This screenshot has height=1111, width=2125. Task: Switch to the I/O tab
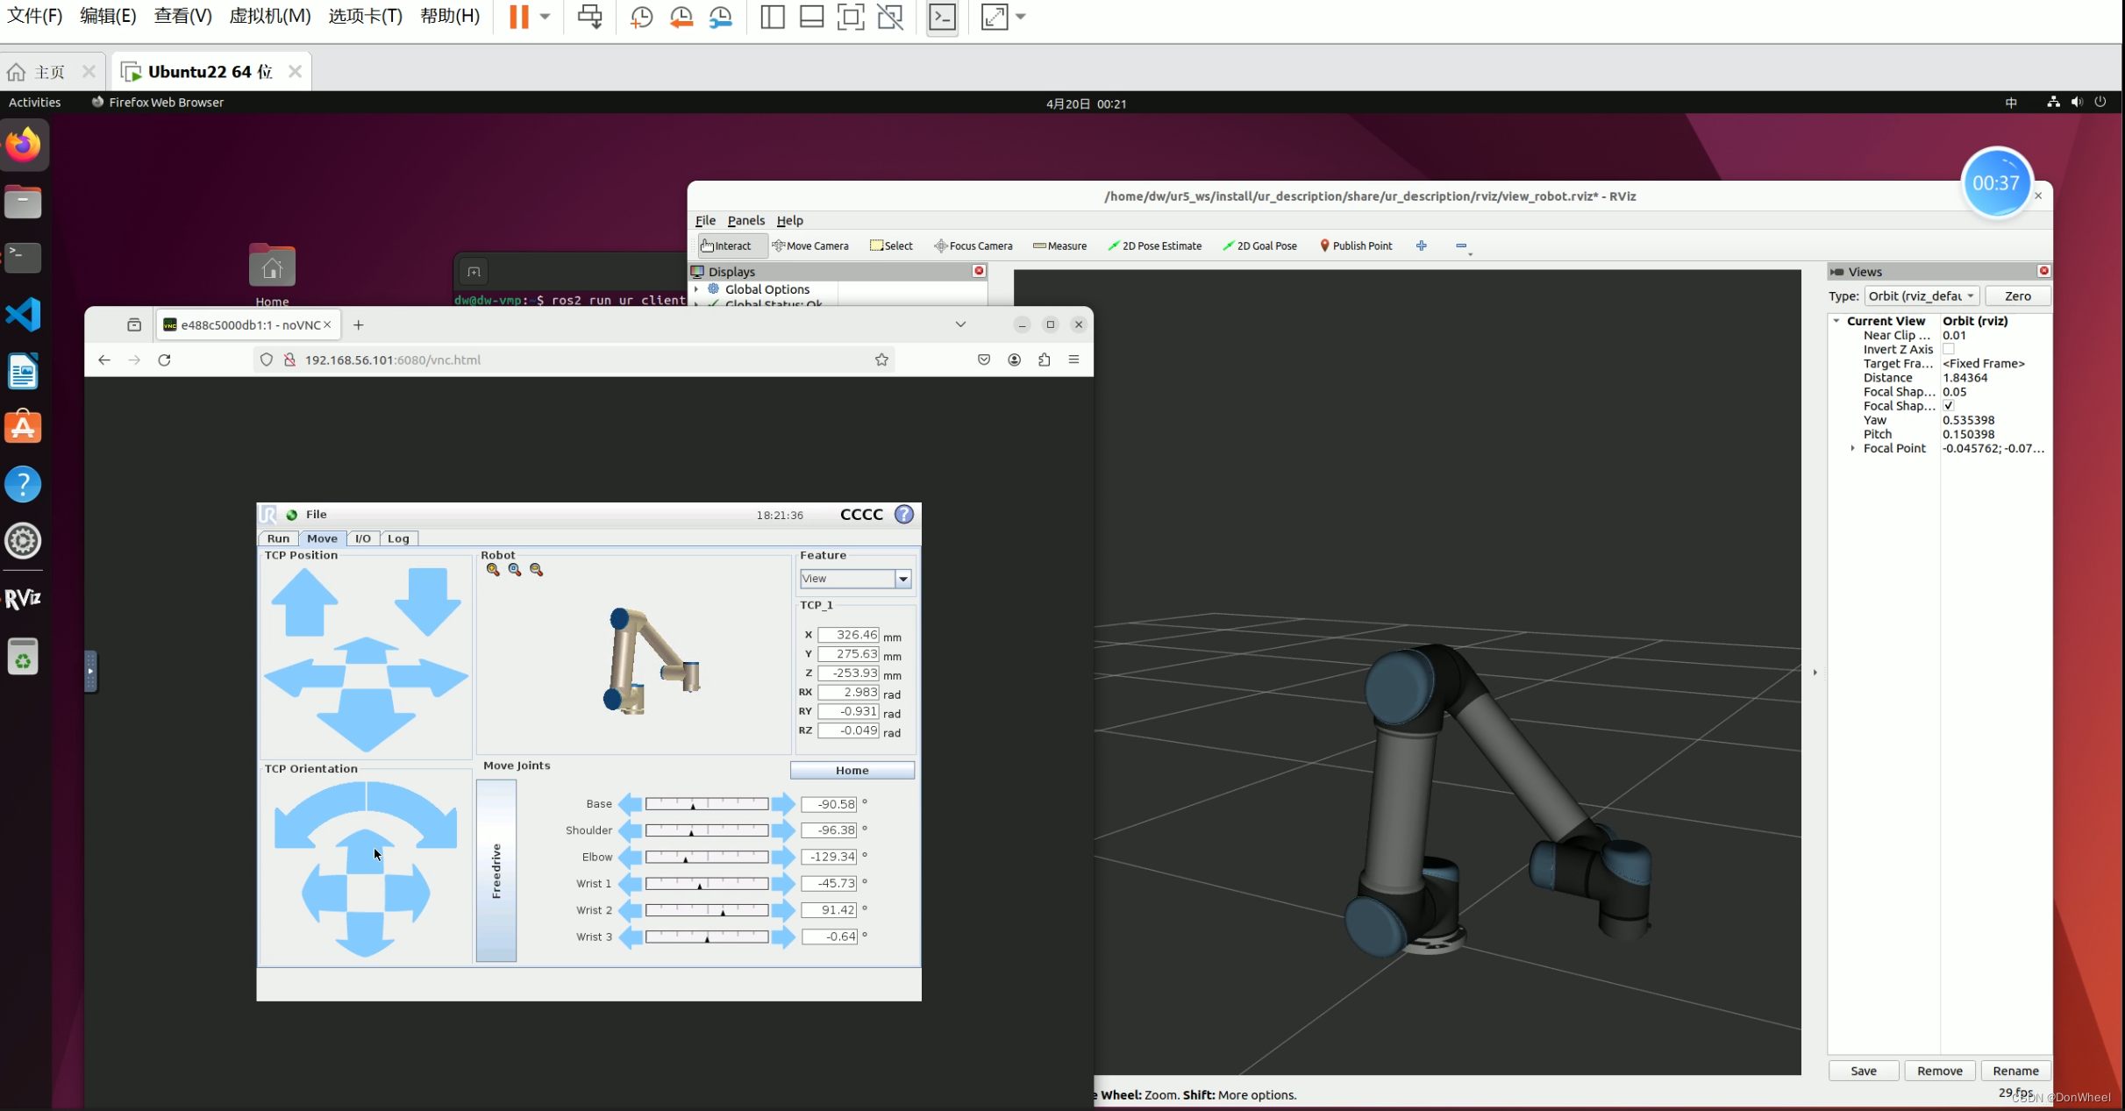coord(362,538)
